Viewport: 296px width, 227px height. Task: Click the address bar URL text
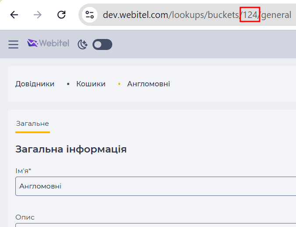tap(197, 15)
